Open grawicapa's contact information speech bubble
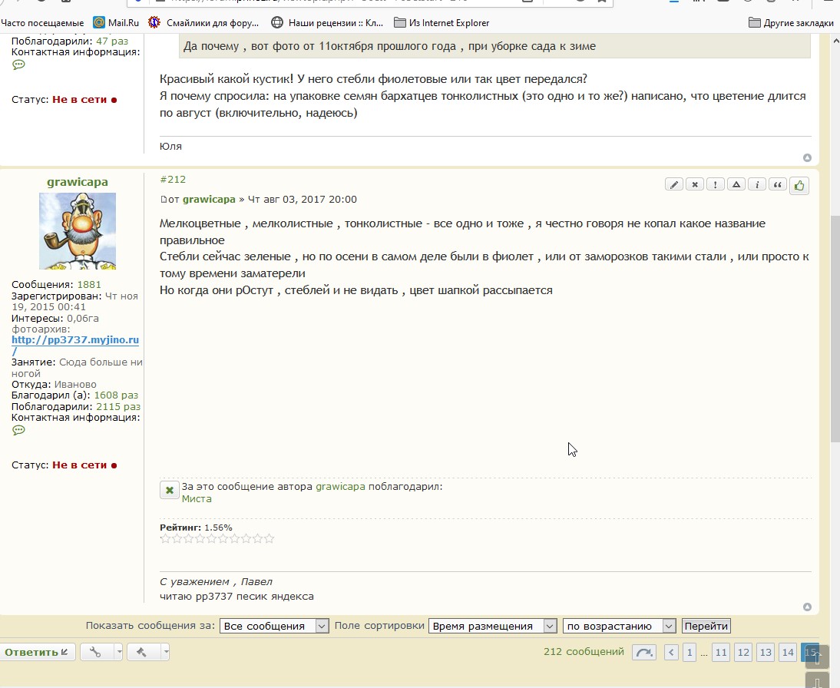The height and width of the screenshot is (688, 840). point(18,430)
